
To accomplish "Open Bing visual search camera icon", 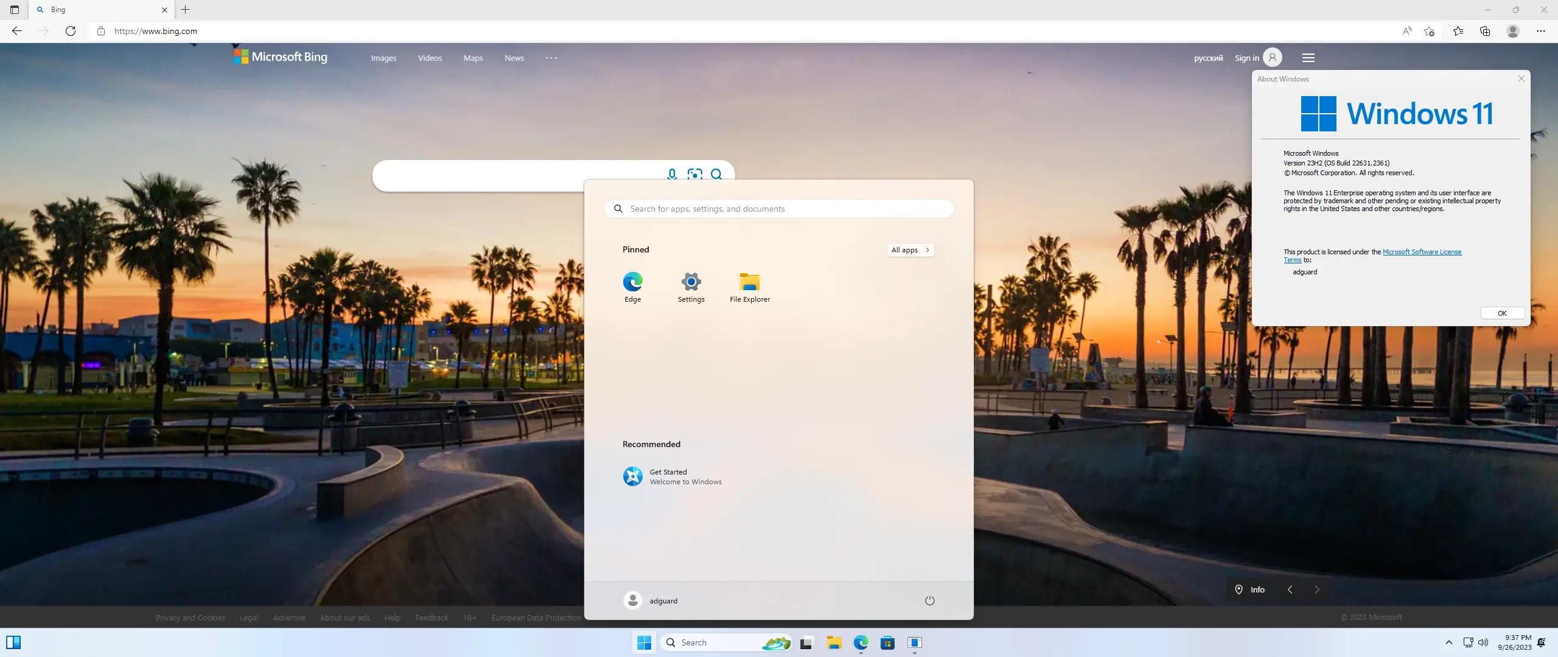I will tap(694, 174).
